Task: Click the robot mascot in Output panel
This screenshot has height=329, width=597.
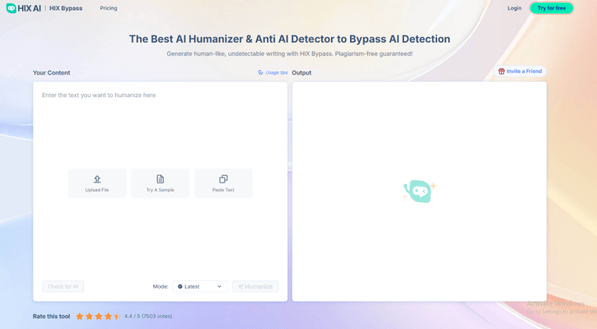Action: pos(418,191)
